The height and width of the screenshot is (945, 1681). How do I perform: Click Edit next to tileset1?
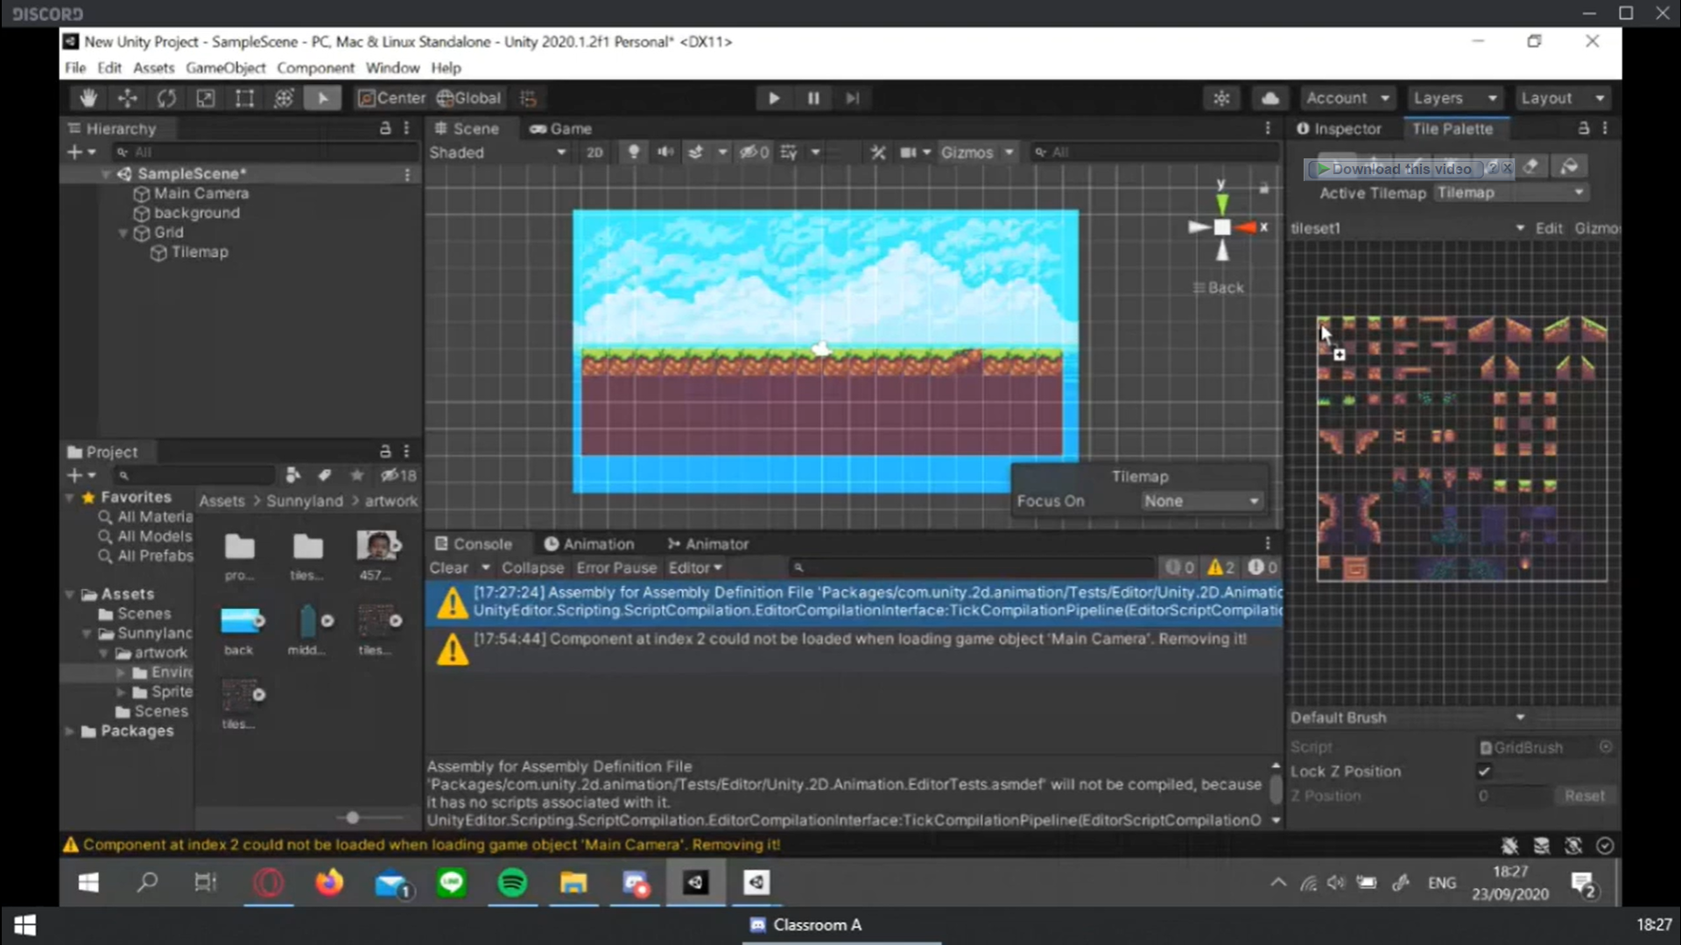tap(1549, 227)
